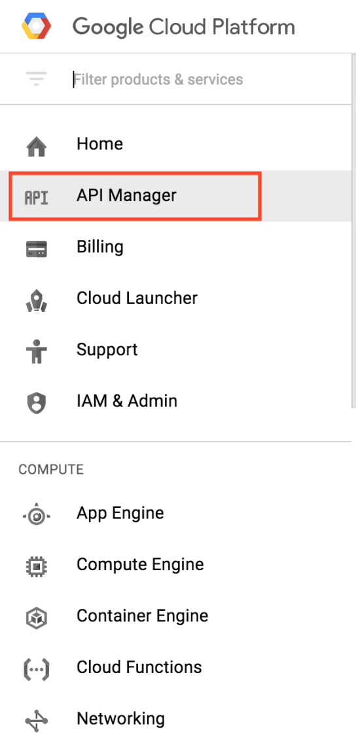Viewport: 356px width, 753px height.
Task: Click the Networking arrows icon
Action: tap(37, 721)
